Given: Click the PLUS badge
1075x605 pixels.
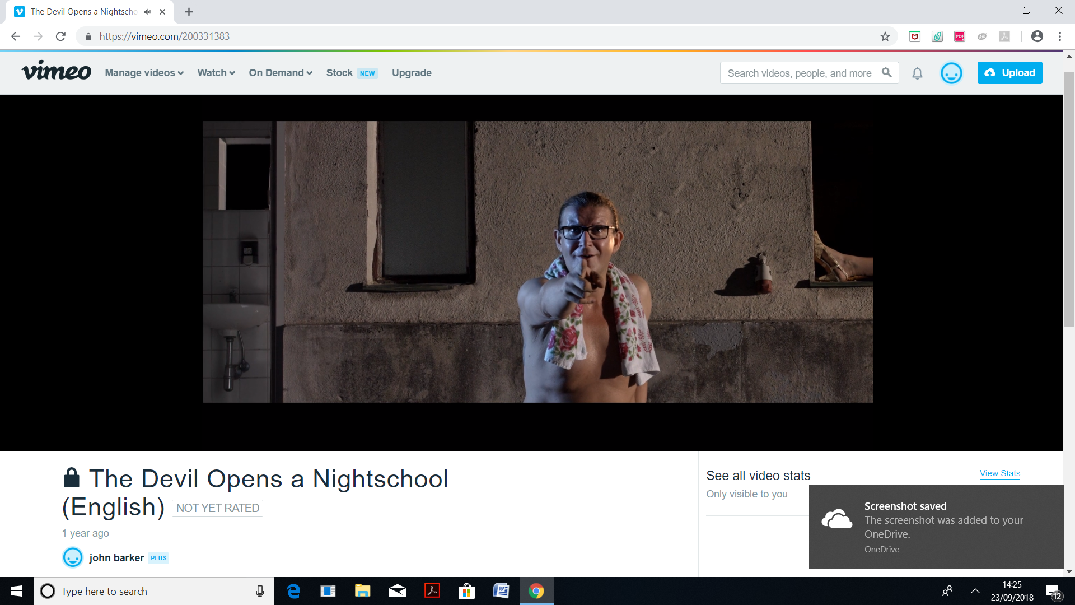Looking at the screenshot, I should point(158,558).
